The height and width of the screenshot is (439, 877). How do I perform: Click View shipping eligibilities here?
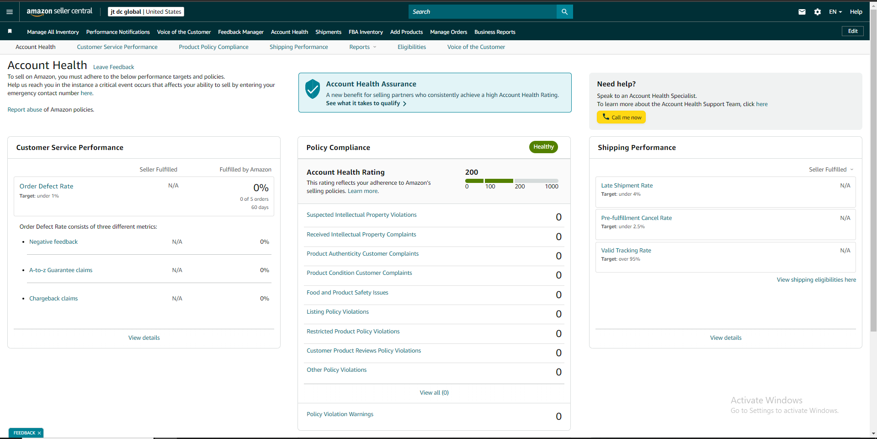point(816,280)
